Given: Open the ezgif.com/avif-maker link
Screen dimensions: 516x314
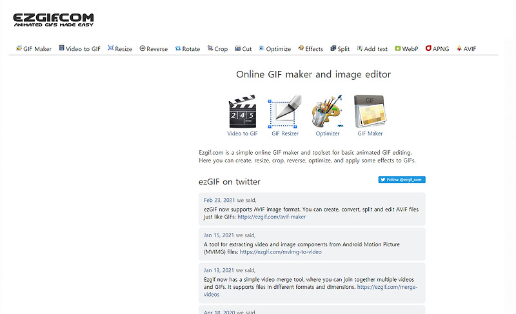Looking at the screenshot, I should [272, 217].
